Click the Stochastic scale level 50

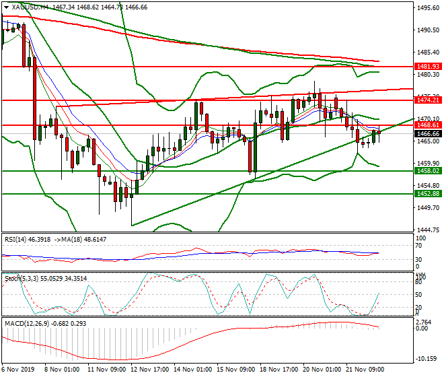click(418, 295)
